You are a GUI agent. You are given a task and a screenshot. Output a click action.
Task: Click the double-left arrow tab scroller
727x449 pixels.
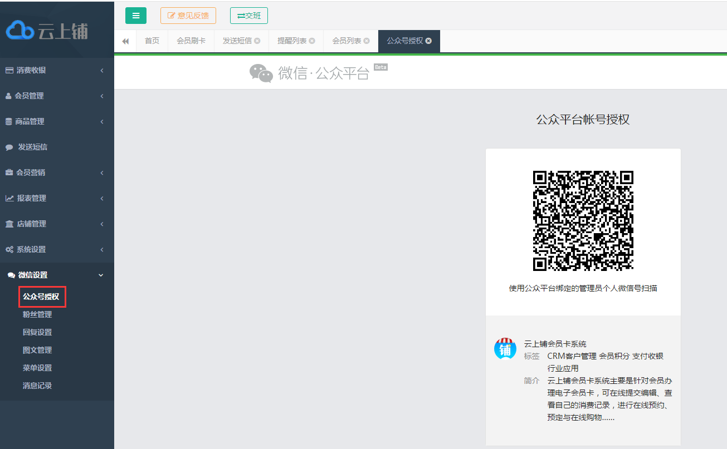pyautogui.click(x=125, y=41)
